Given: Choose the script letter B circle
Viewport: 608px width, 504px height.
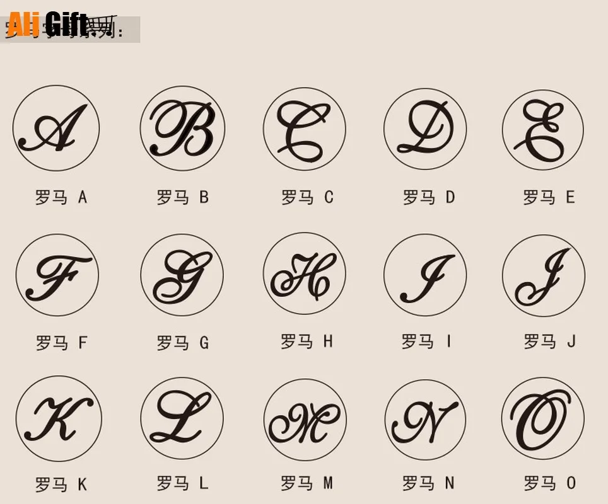Looking at the screenshot, I should (x=182, y=129).
